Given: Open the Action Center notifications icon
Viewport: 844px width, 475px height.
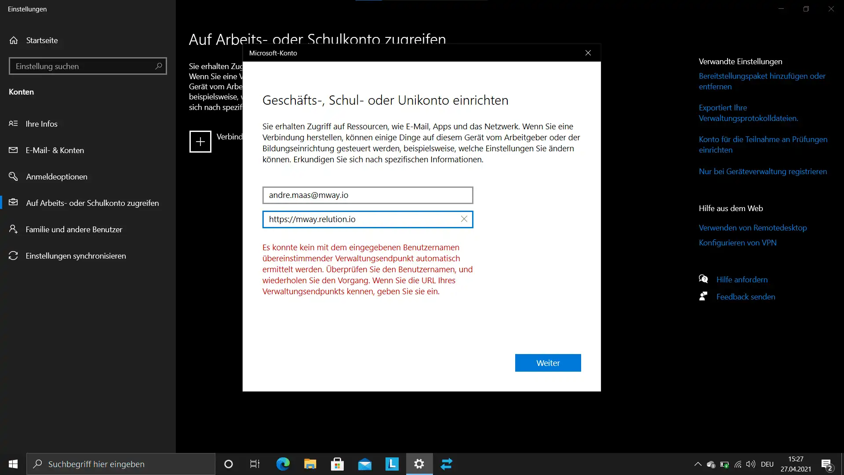Looking at the screenshot, I should coord(826,464).
